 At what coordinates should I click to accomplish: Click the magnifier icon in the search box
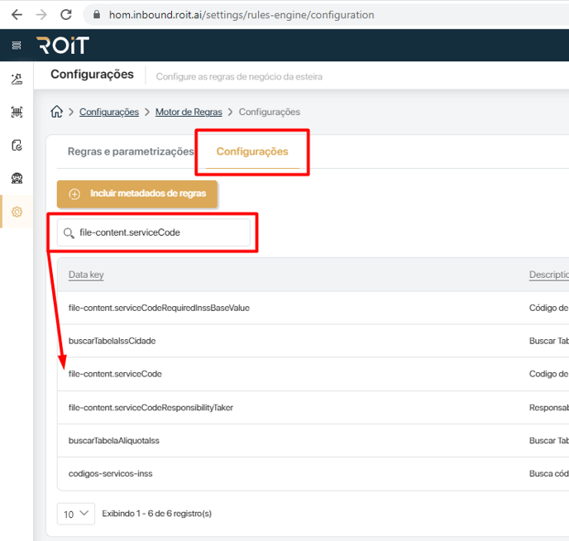tap(69, 233)
